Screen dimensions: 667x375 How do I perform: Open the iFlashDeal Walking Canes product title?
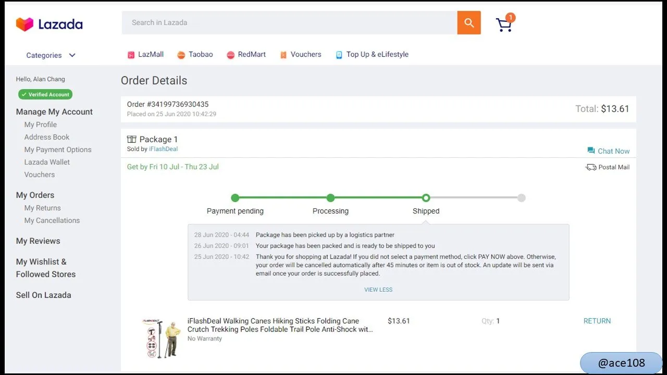[x=280, y=325]
